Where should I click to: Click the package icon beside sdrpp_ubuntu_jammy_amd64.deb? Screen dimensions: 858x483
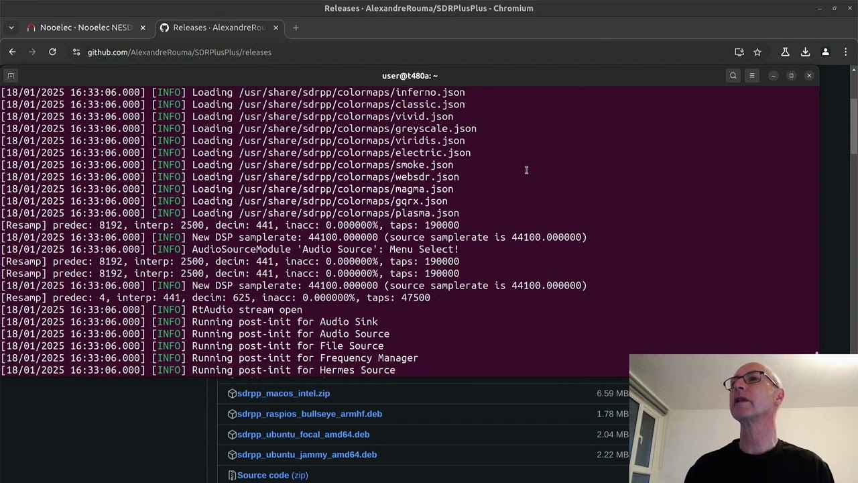(x=232, y=455)
